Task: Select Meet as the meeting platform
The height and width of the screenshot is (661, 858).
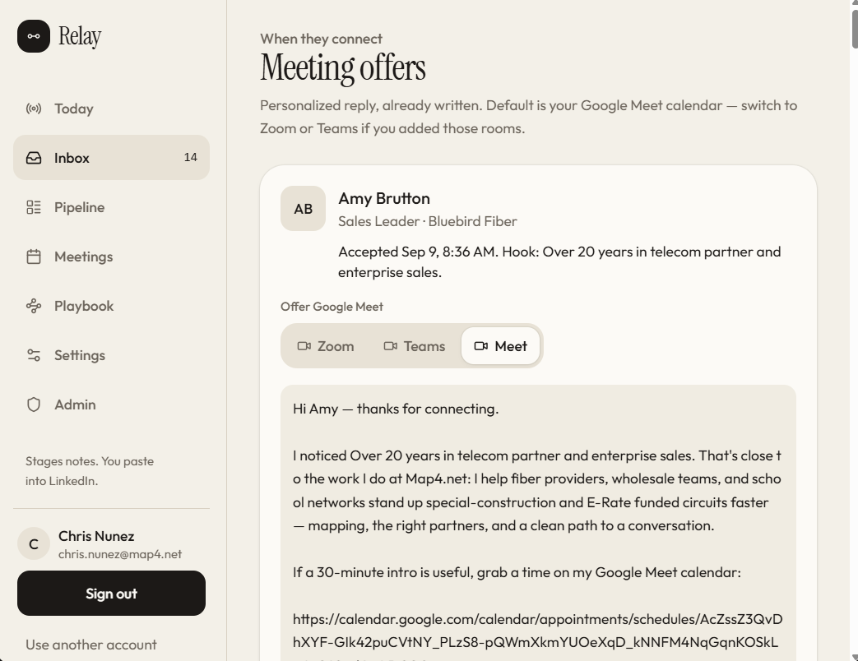Action: tap(500, 346)
